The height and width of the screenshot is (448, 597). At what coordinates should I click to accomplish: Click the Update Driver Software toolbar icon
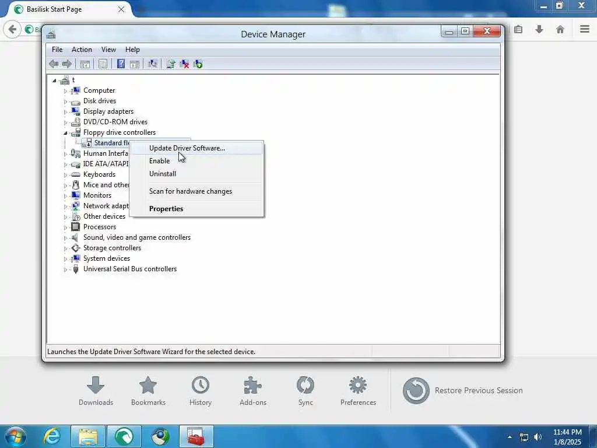coord(171,64)
